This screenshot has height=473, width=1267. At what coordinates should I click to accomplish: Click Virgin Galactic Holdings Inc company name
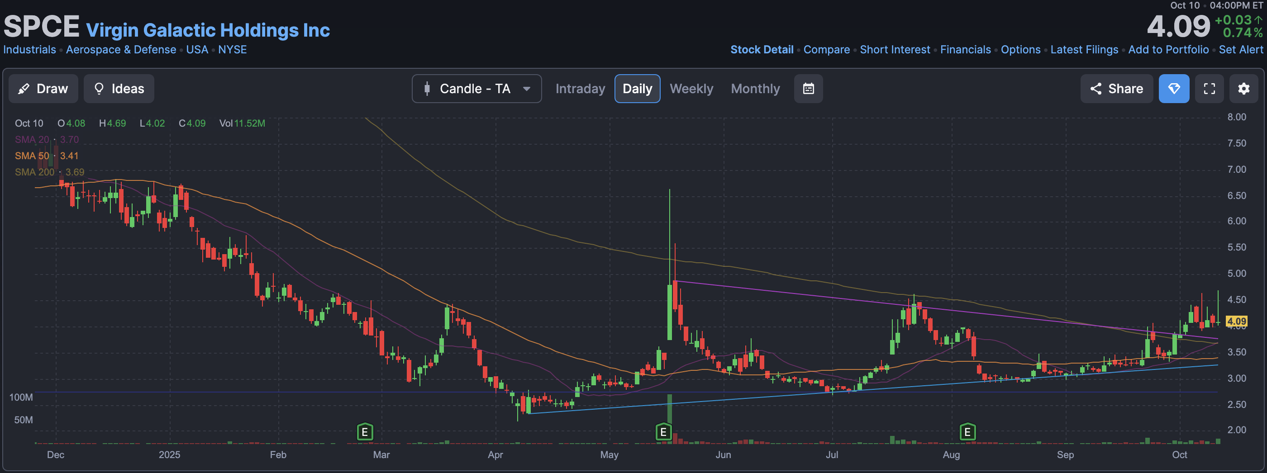click(x=208, y=30)
